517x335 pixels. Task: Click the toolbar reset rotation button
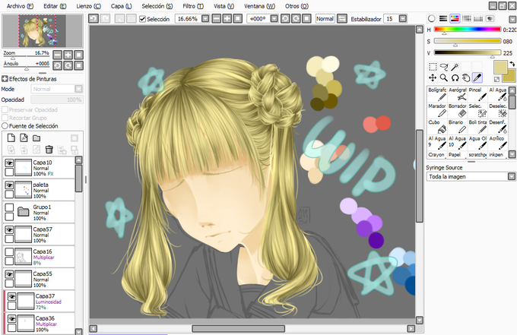pyautogui.click(x=306, y=19)
